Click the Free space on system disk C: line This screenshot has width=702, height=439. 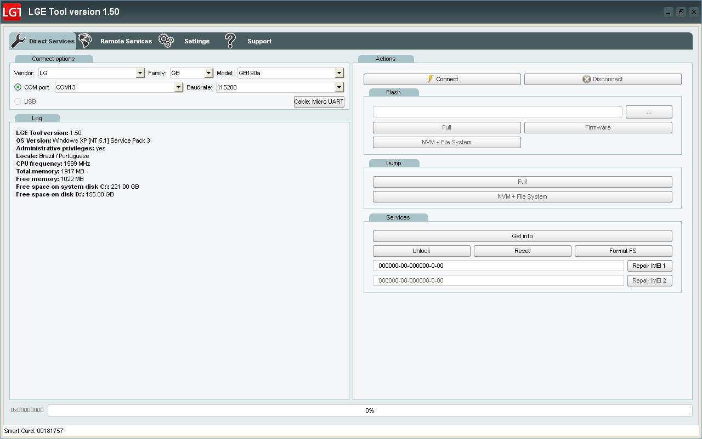(x=77, y=187)
